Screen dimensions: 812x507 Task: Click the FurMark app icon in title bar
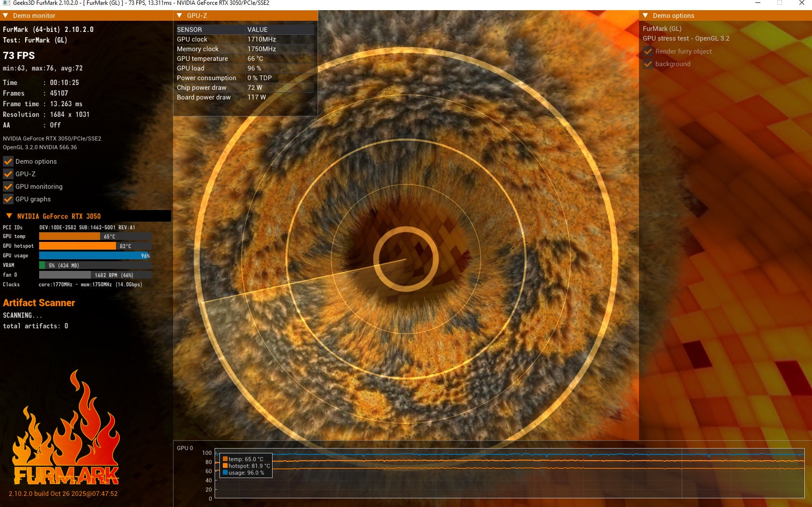[x=6, y=3]
